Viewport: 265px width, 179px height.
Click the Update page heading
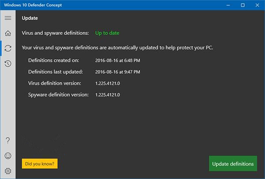30,18
